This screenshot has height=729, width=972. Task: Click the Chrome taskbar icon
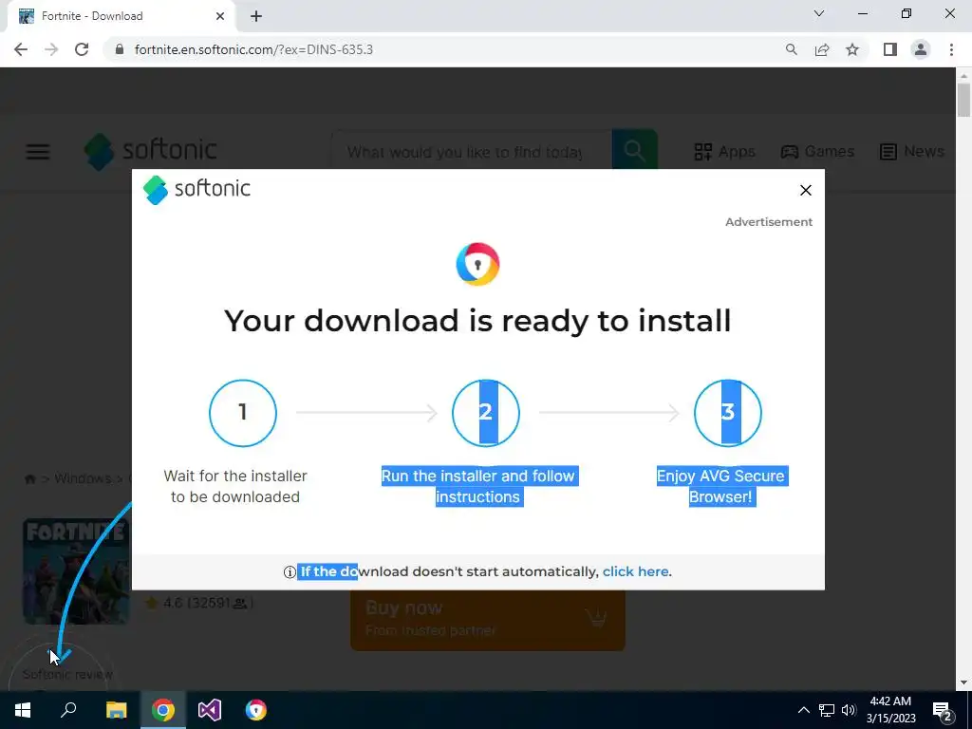[163, 710]
